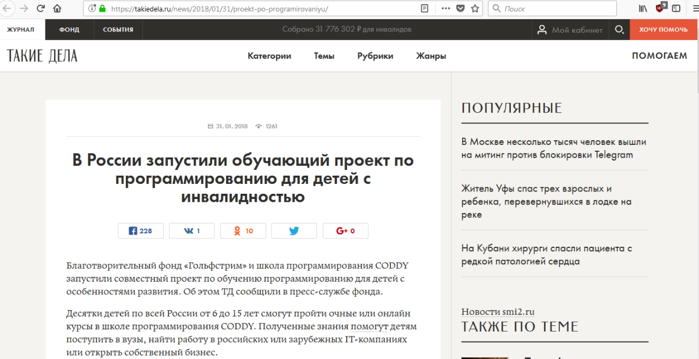Image resolution: width=699 pixels, height=359 pixels.
Task: Click the user profile icon near Мой кабинет
Action: coord(542,30)
